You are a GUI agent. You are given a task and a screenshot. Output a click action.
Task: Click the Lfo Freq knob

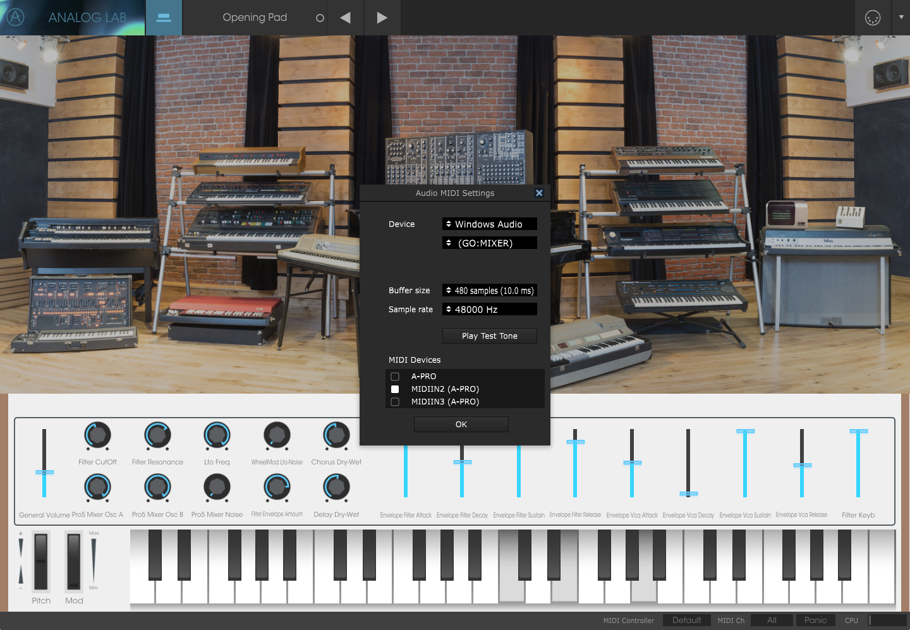point(217,435)
